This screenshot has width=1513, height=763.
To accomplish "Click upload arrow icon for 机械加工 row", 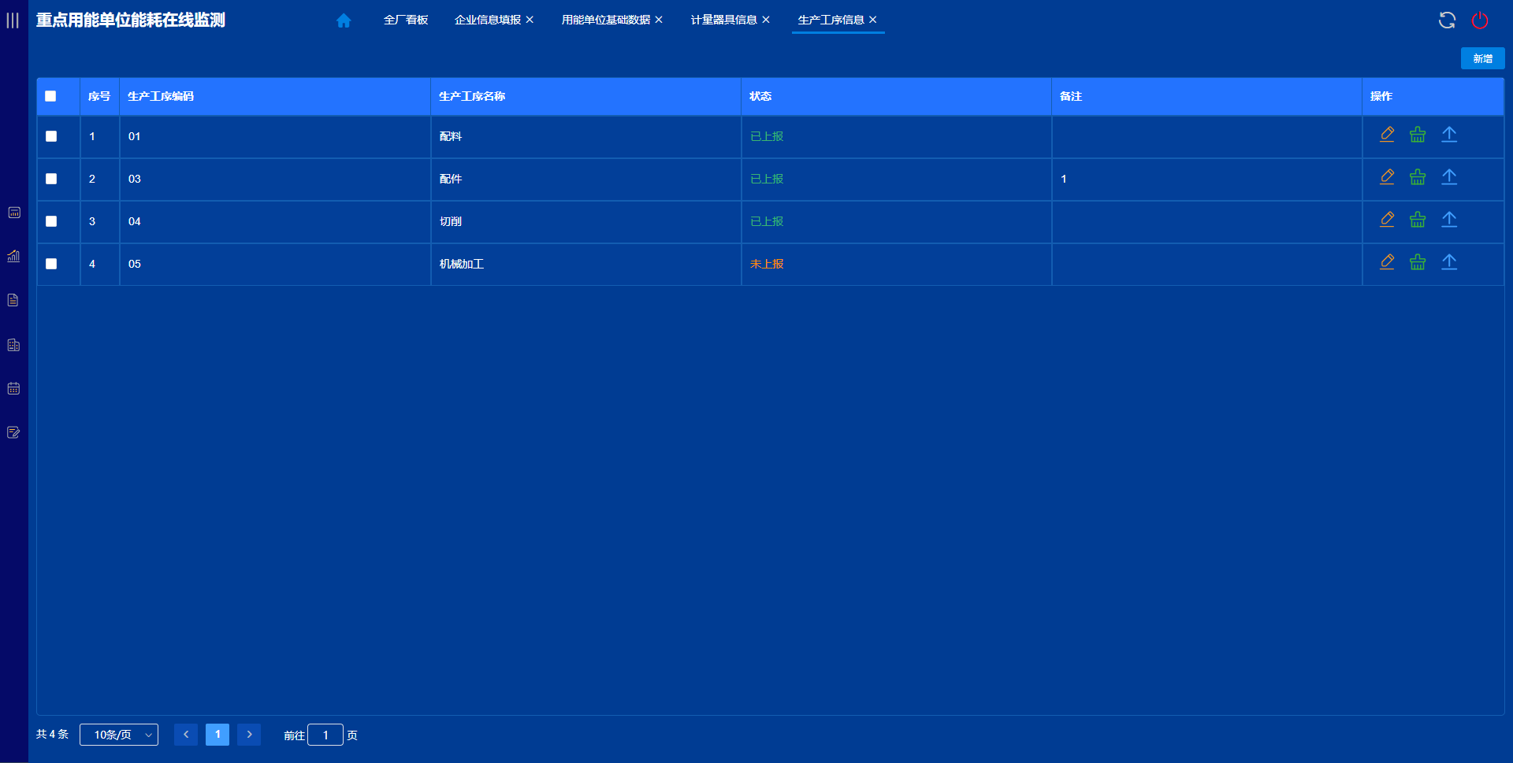I will coord(1449,262).
